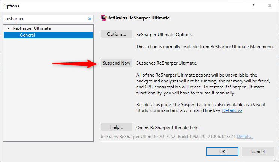Close the Options dialog window
Screen dimensions: 279x162
pyautogui.click(x=270, y=6)
